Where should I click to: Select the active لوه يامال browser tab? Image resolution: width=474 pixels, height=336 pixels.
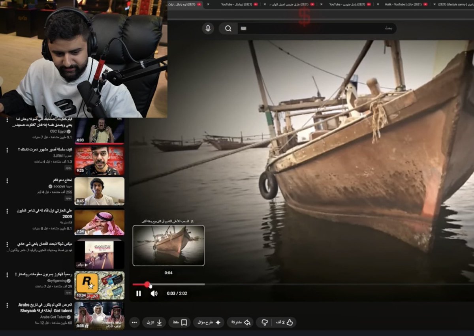186,4
